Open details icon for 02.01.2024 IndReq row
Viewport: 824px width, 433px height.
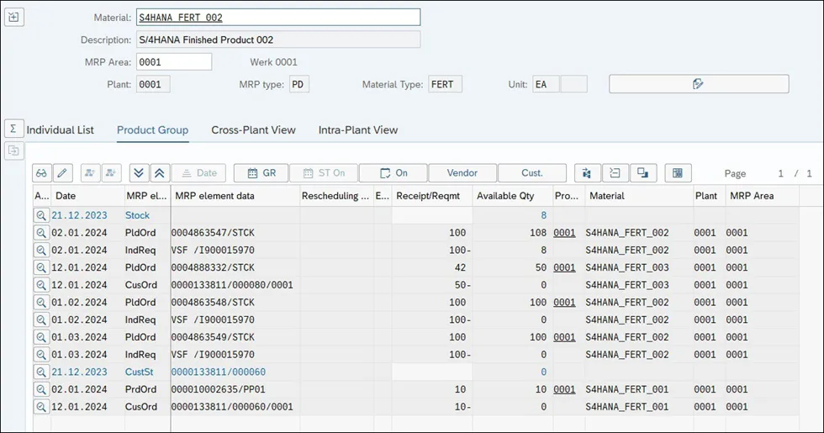pyautogui.click(x=41, y=251)
